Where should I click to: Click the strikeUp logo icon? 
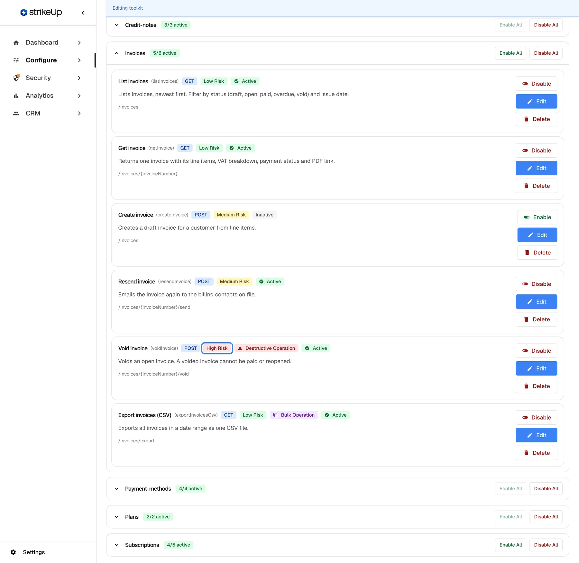coord(23,13)
